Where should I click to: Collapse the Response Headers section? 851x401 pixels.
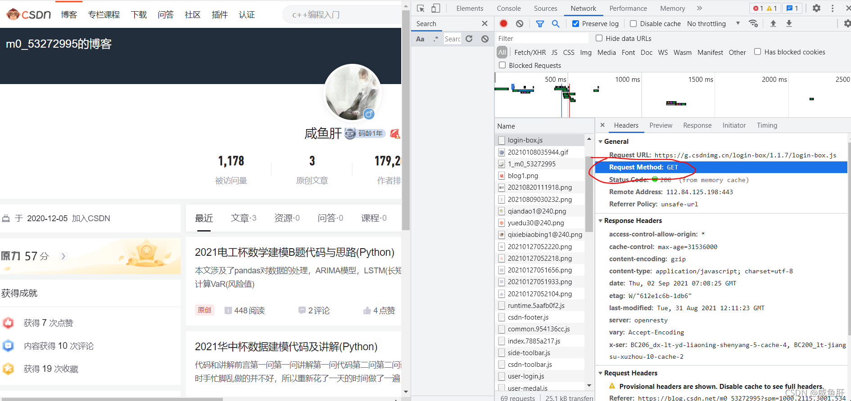click(x=600, y=221)
